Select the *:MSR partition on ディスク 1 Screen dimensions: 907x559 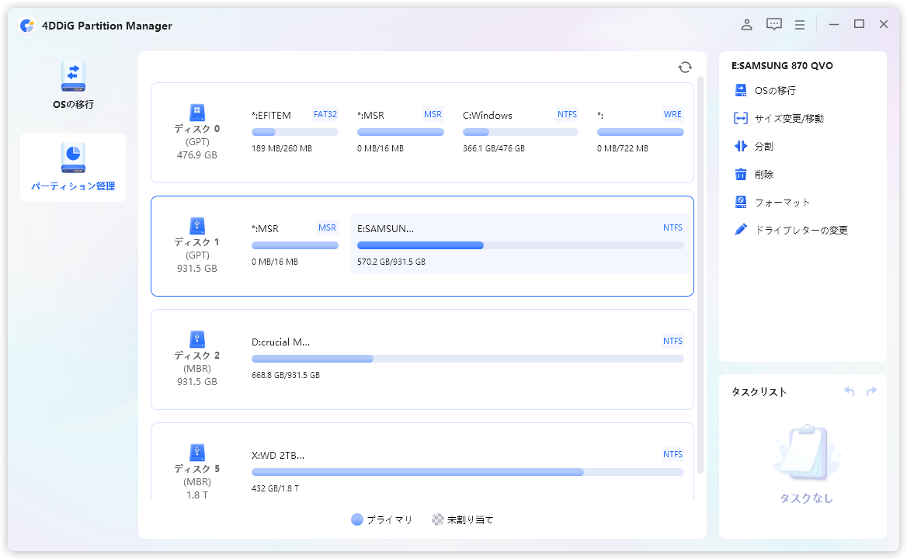(294, 245)
